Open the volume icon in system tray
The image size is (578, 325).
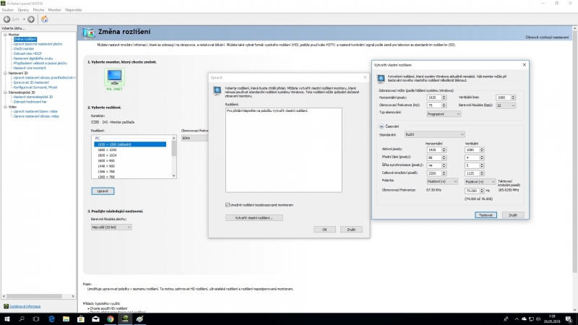point(538,319)
